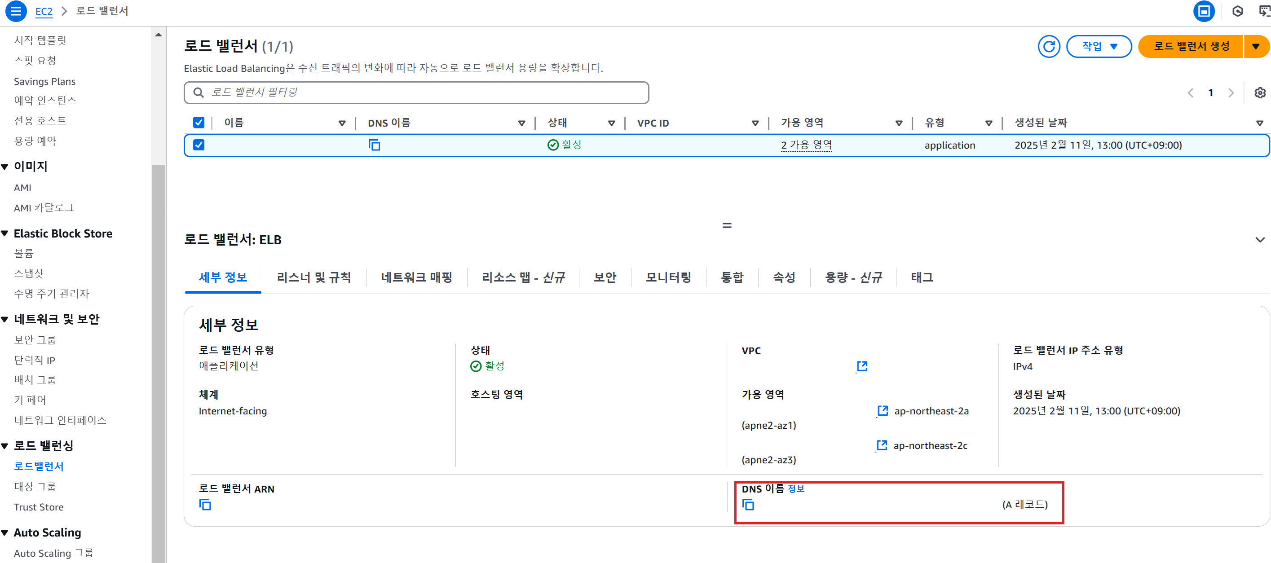This screenshot has width=1271, height=563.
Task: Open ap-northeast-2a subnet external link
Action: 883,410
